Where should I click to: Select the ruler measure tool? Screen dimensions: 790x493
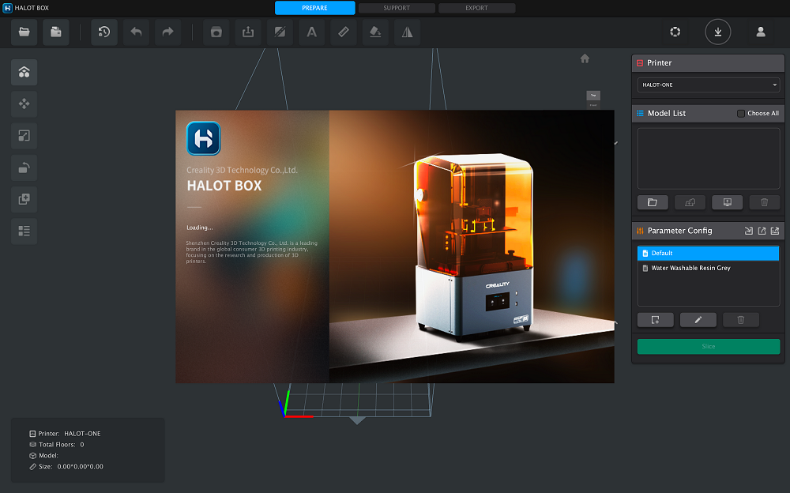coord(343,32)
